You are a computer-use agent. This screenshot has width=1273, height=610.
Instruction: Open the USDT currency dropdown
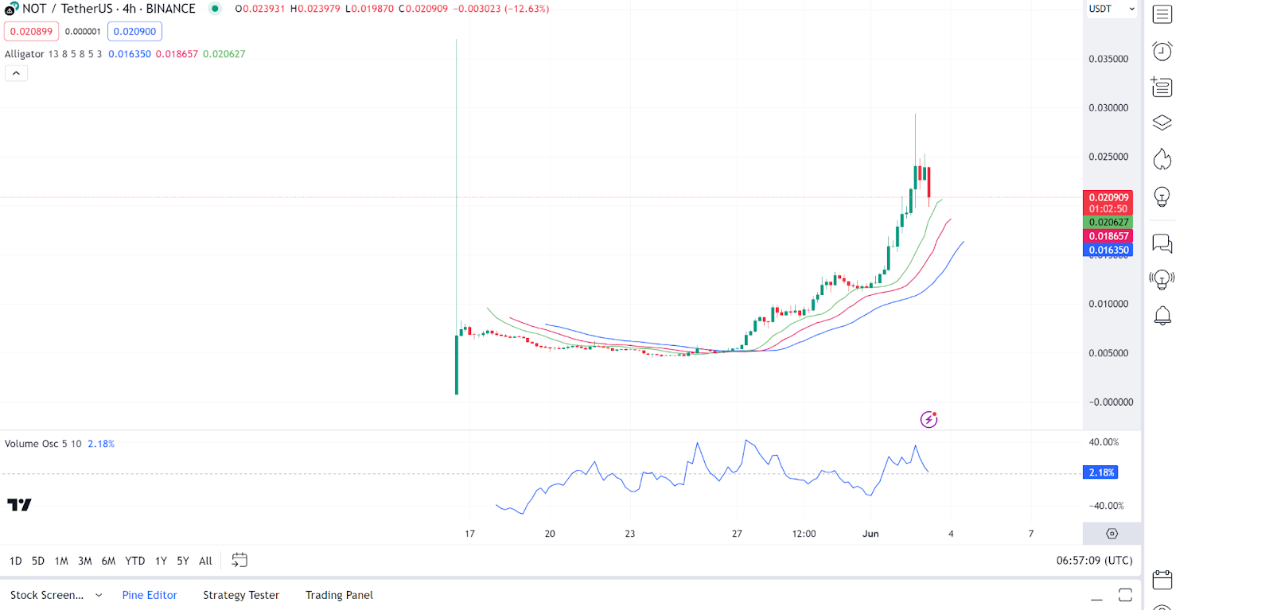pos(1111,9)
